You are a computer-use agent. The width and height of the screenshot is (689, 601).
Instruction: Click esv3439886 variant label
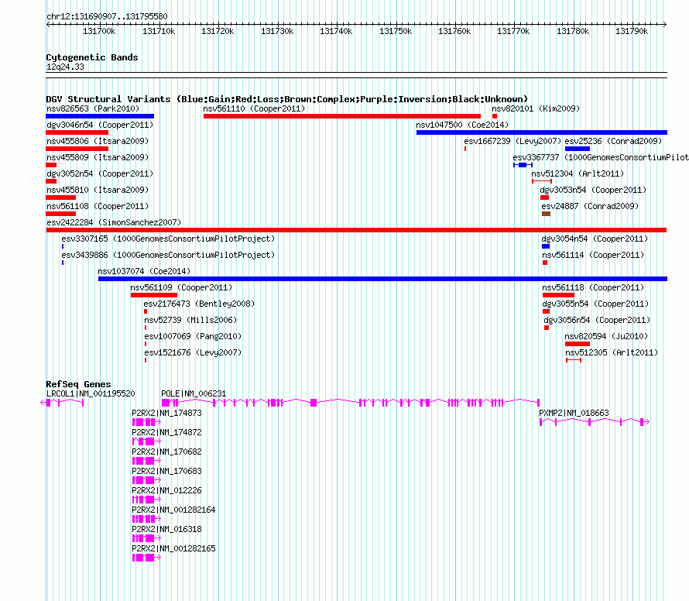coord(168,255)
